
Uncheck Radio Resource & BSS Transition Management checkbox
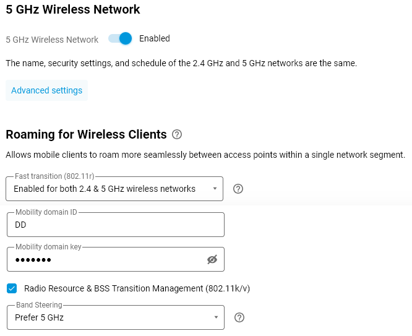coord(12,288)
